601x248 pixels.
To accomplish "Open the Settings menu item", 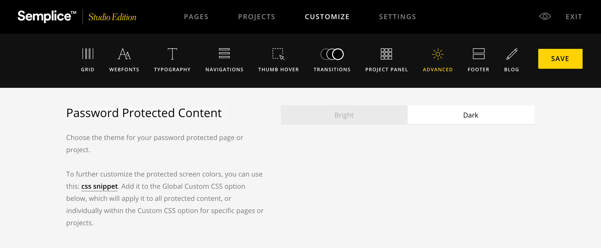I will (398, 17).
